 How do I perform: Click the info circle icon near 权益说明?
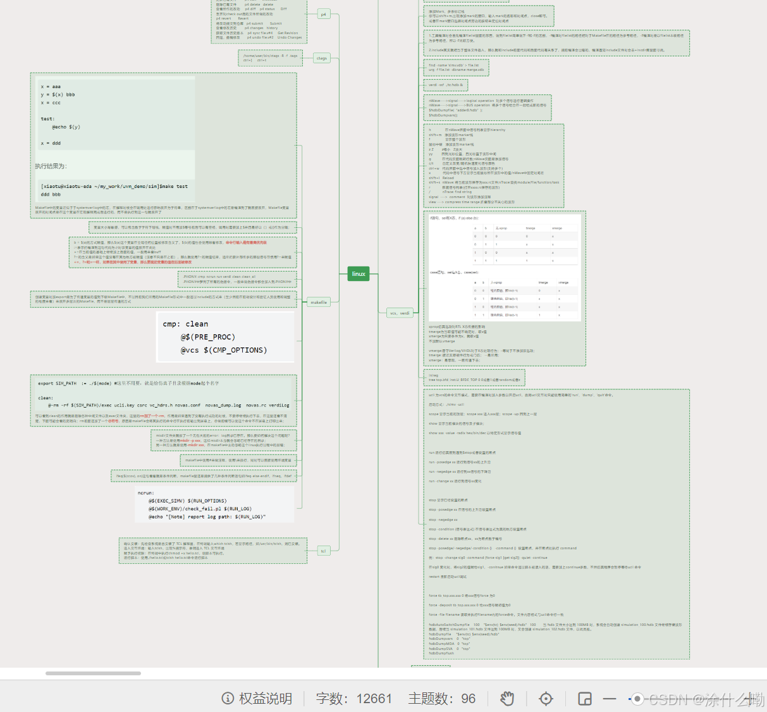click(x=227, y=698)
